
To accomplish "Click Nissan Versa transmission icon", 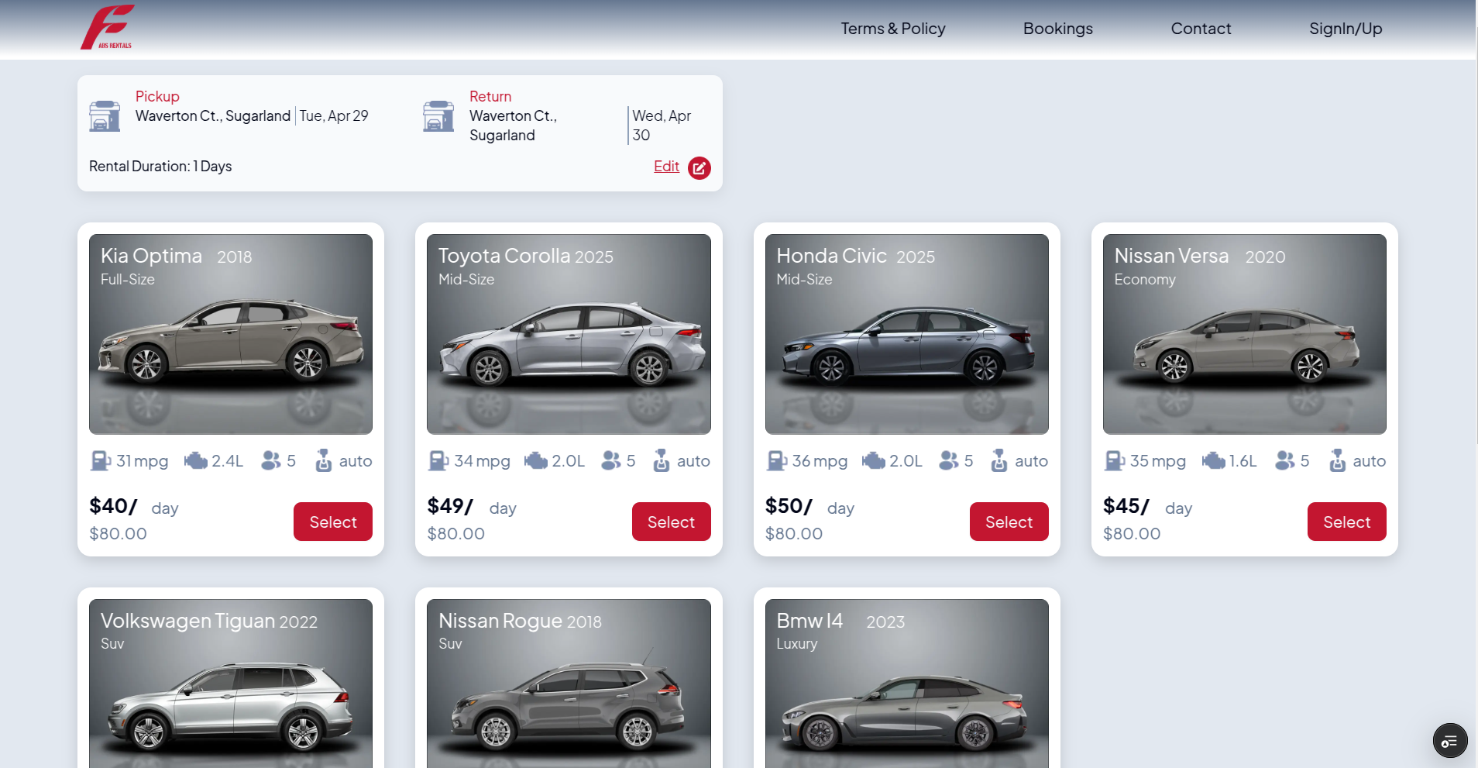I will click(x=1337, y=460).
